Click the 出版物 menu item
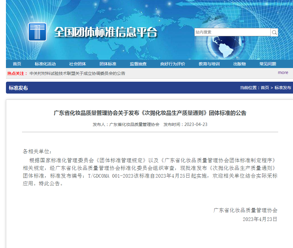 pyautogui.click(x=240, y=64)
